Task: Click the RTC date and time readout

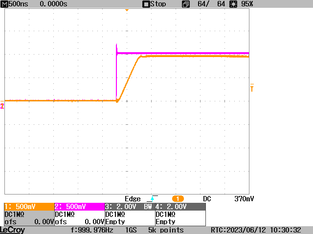Action: (x=256, y=230)
